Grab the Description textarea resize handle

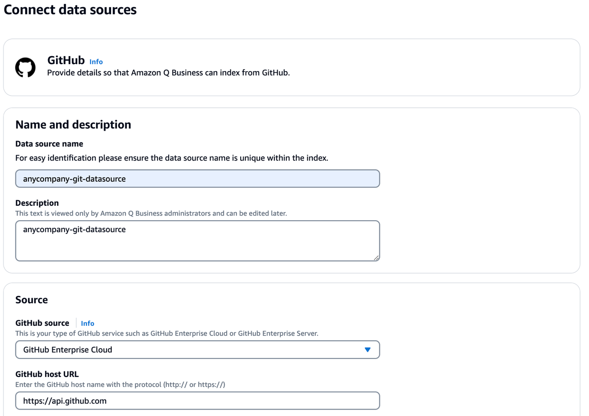[x=376, y=258]
